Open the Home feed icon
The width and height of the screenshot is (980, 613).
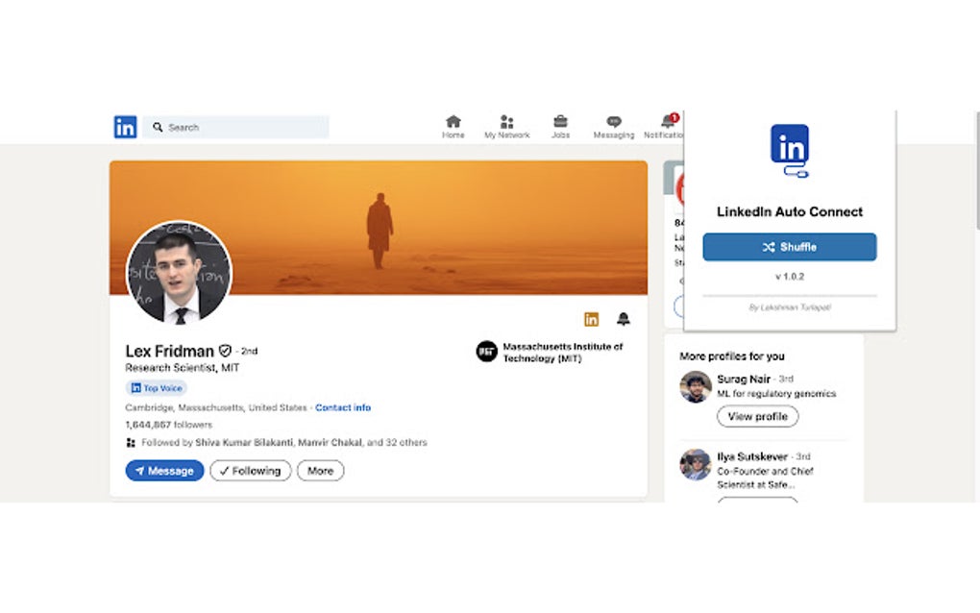tap(453, 125)
